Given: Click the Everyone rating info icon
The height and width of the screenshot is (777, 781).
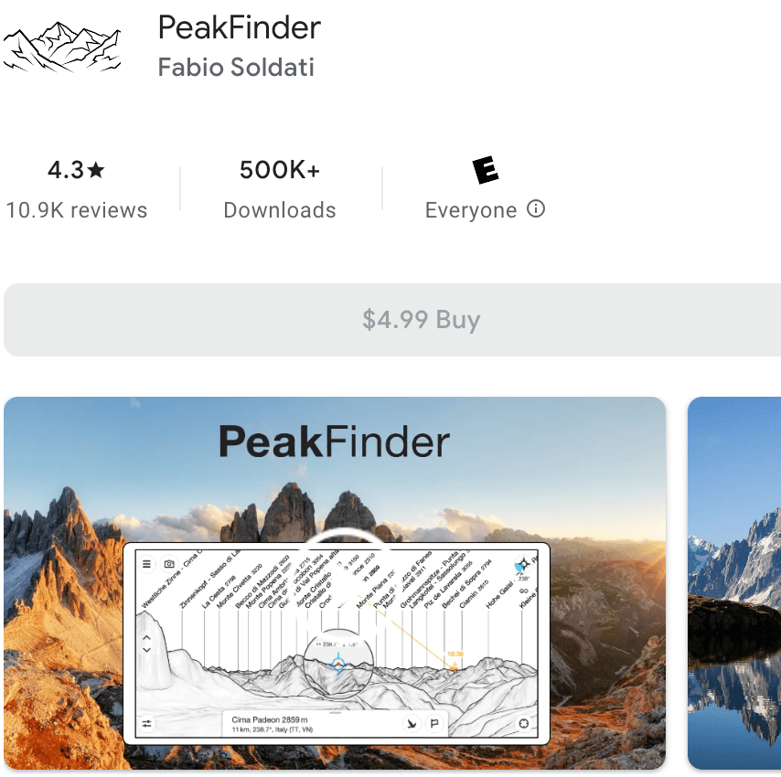Looking at the screenshot, I should 536,208.
